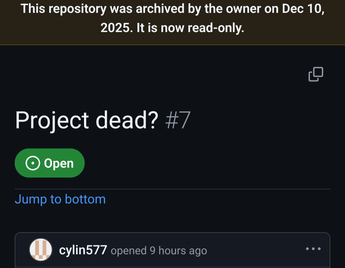Screen dimensions: 345x268
Task: Select the issue title "Project dead?"
Action: tap(87, 120)
